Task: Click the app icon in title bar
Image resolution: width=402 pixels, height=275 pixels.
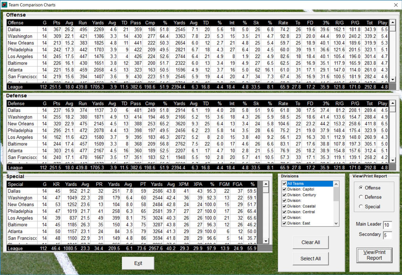Action: [x=4, y=5]
